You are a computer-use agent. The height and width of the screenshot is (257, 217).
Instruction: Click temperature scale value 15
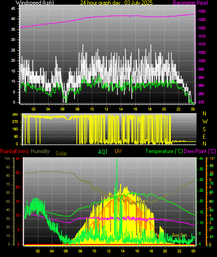201,212
